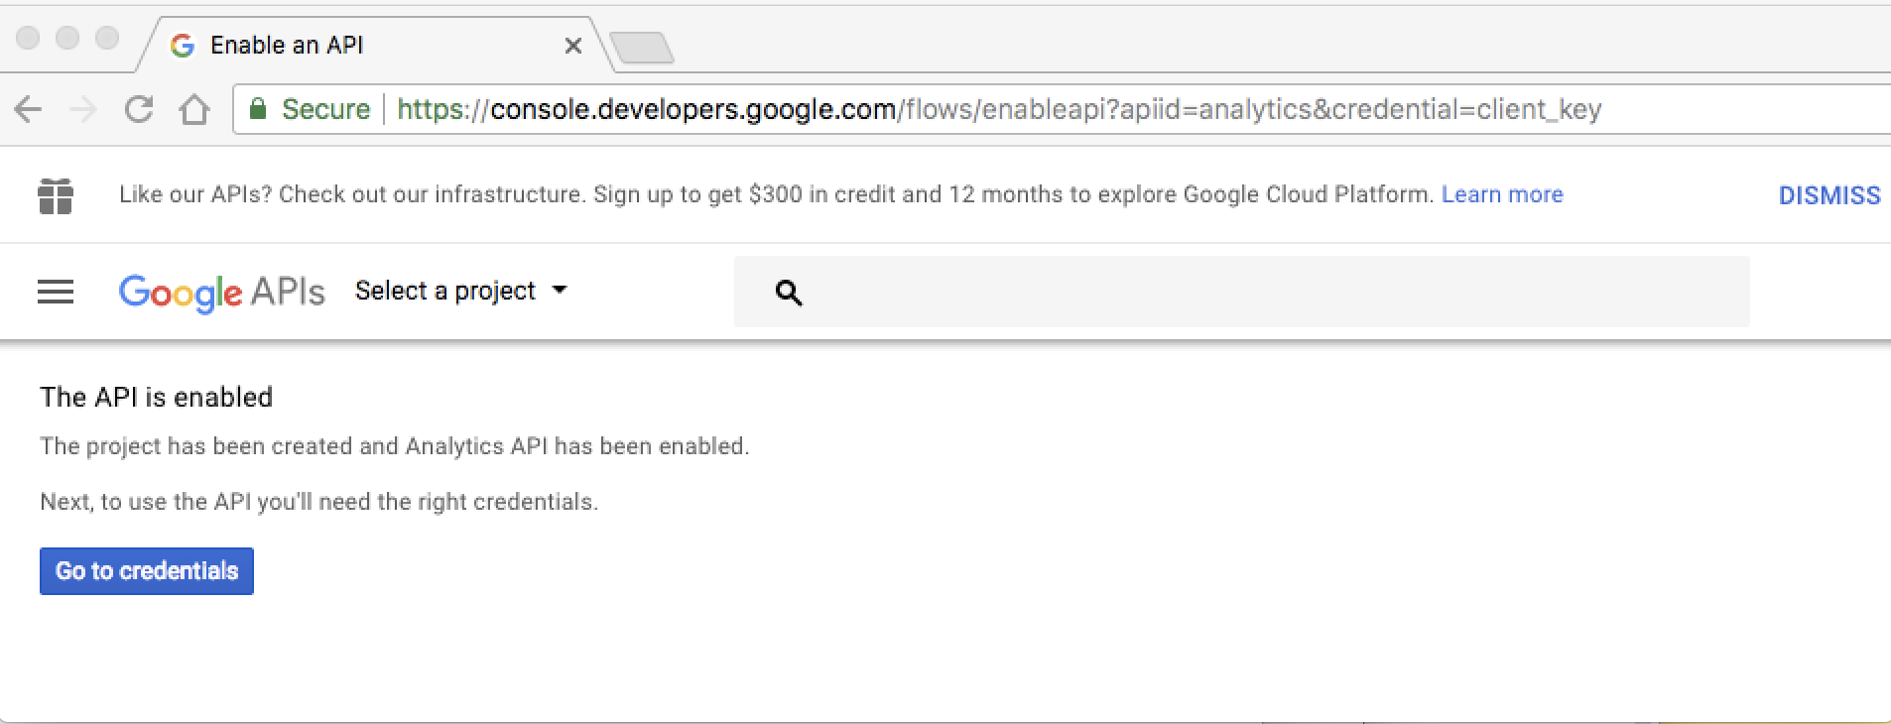Click the browser back arrow

29,109
